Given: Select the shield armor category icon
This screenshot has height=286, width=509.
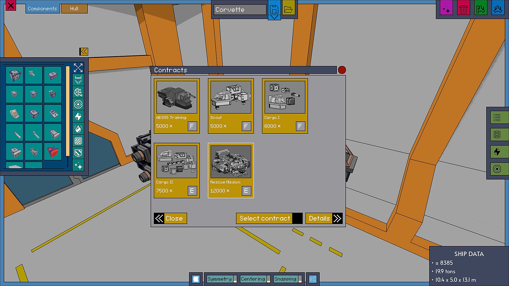Looking at the screenshot, I should [x=78, y=153].
